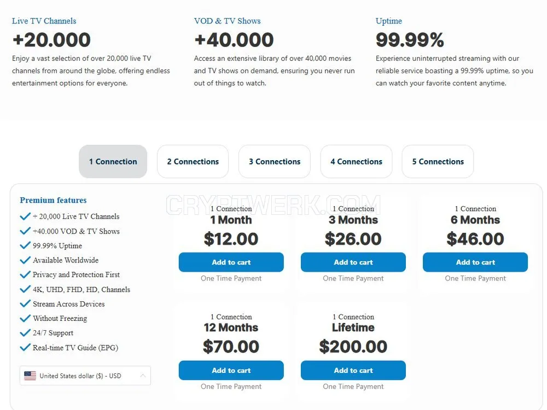
Task: Click checkmark icon beside 20,000 Live TV Channels
Action: [x=25, y=216]
